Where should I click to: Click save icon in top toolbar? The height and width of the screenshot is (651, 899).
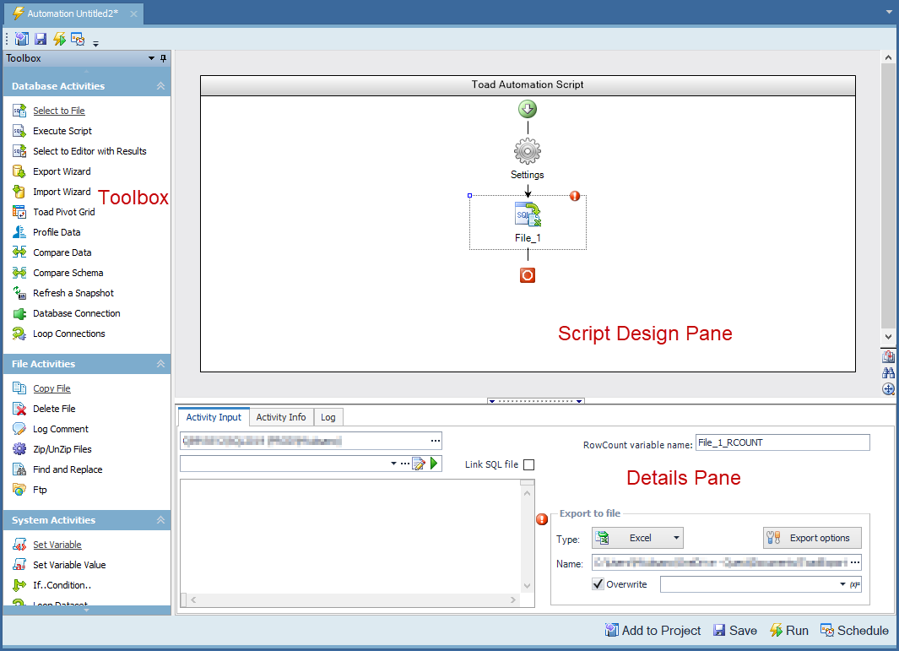41,39
